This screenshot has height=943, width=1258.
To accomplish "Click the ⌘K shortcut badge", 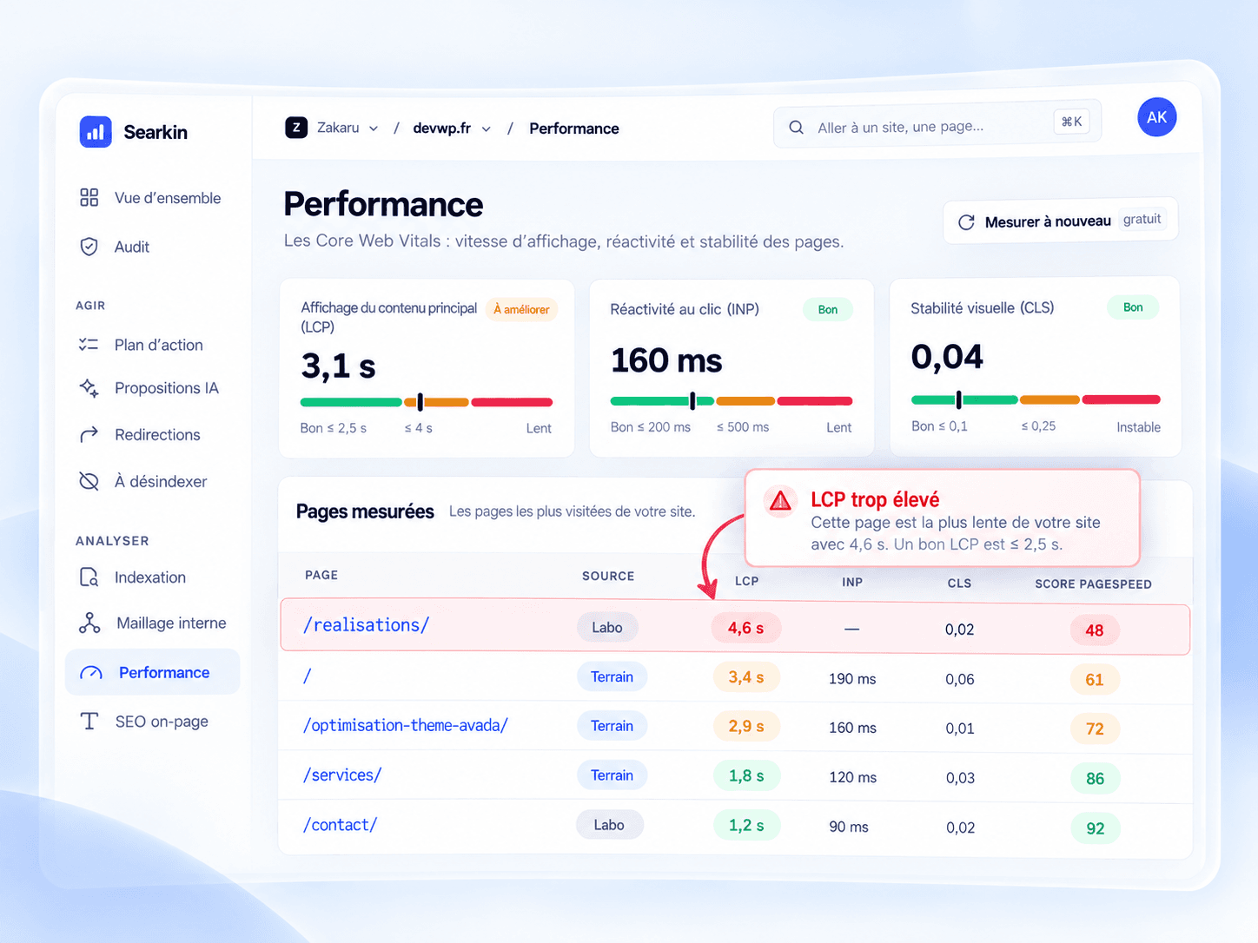I will coord(1071,122).
